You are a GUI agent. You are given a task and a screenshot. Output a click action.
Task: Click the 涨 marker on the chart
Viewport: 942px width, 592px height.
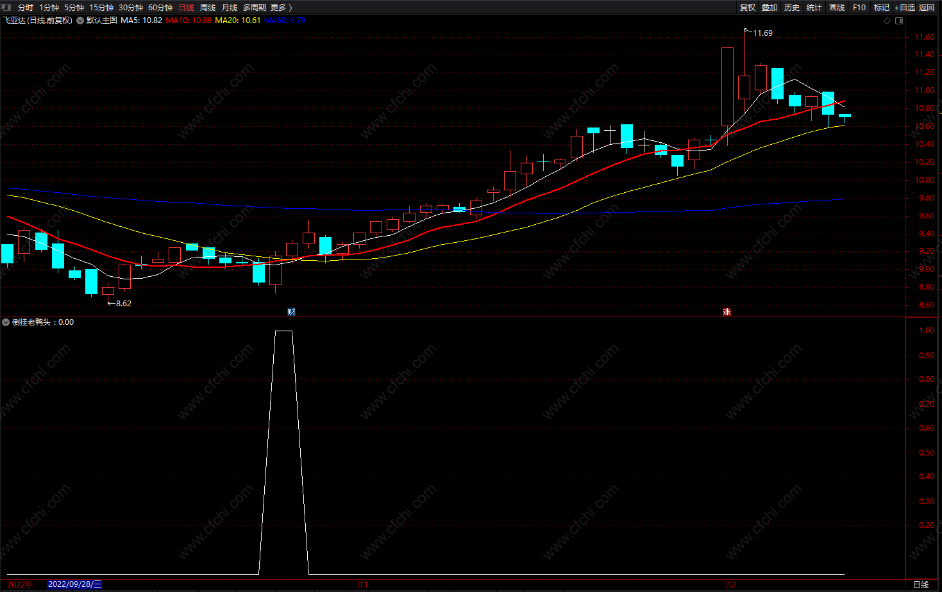(x=727, y=312)
